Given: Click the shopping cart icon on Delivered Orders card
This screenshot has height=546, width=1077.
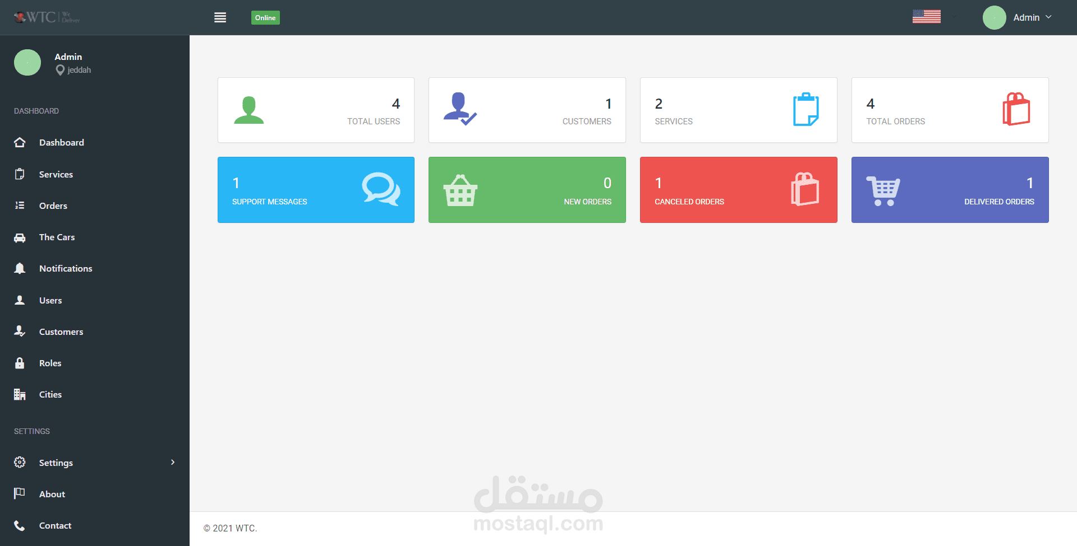Looking at the screenshot, I should 883,191.
